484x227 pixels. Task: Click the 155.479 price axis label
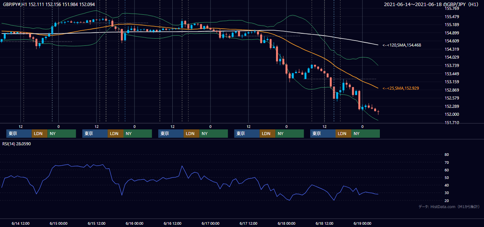[451, 17]
